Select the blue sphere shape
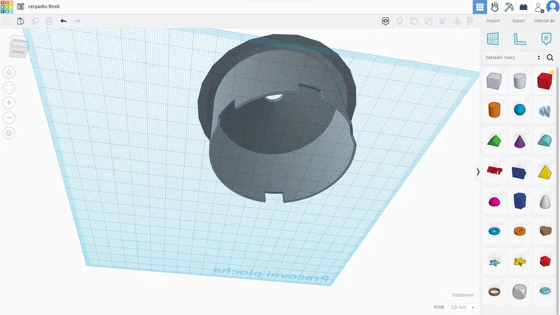 pos(520,110)
